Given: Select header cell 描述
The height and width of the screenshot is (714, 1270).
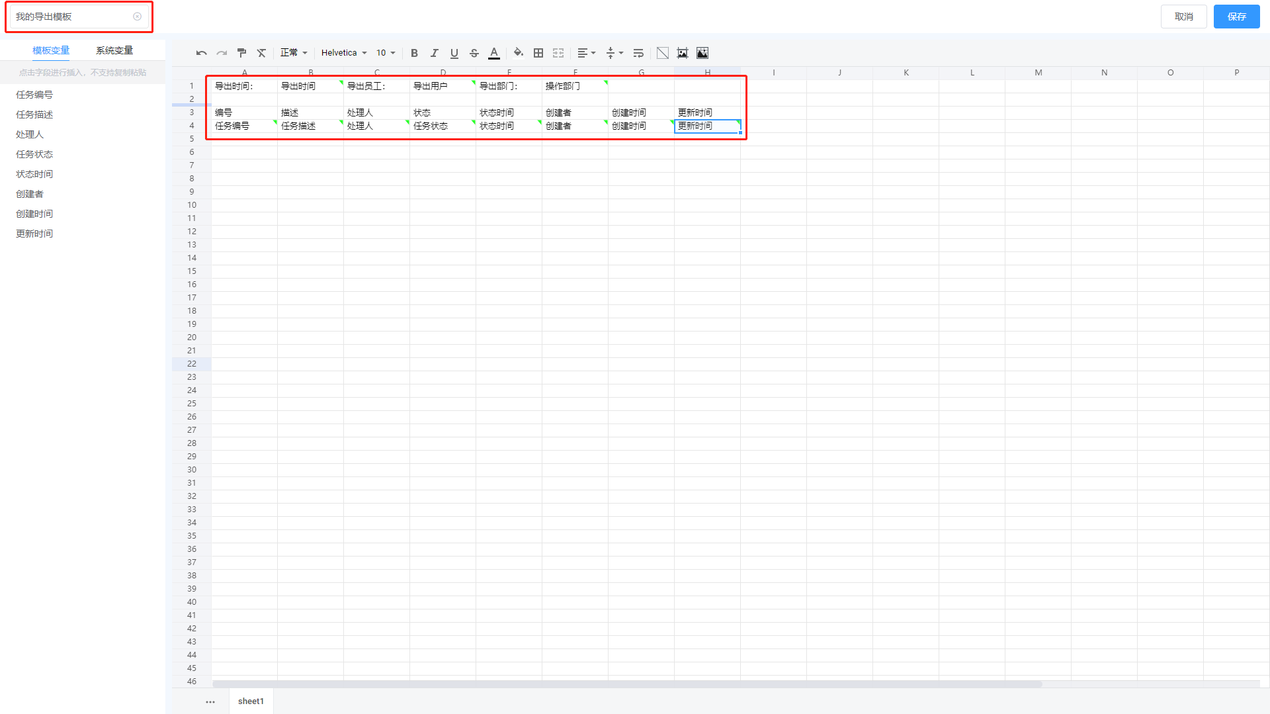Looking at the screenshot, I should (311, 112).
